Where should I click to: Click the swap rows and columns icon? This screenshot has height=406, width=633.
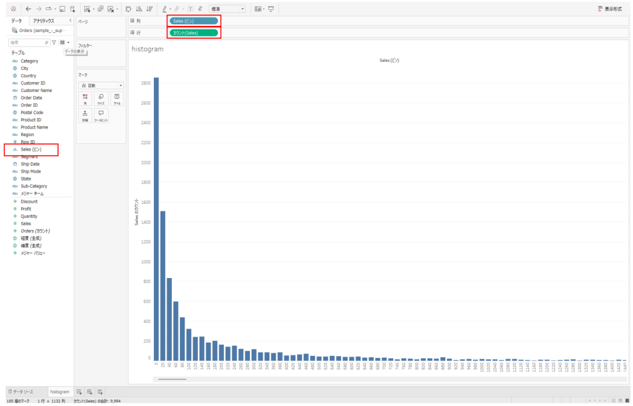pyautogui.click(x=128, y=9)
